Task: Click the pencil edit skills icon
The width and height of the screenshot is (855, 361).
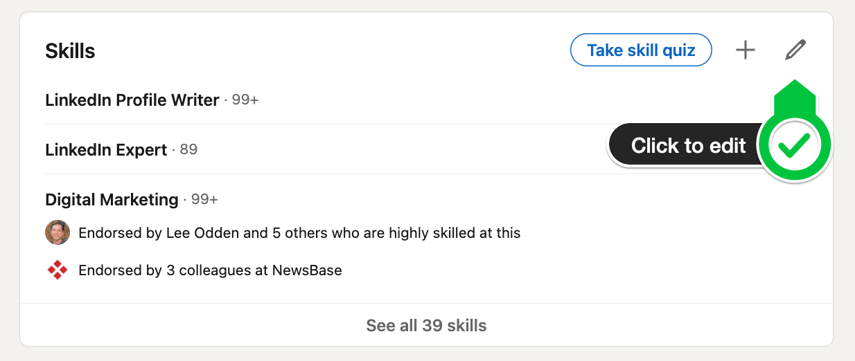Action: [x=795, y=50]
